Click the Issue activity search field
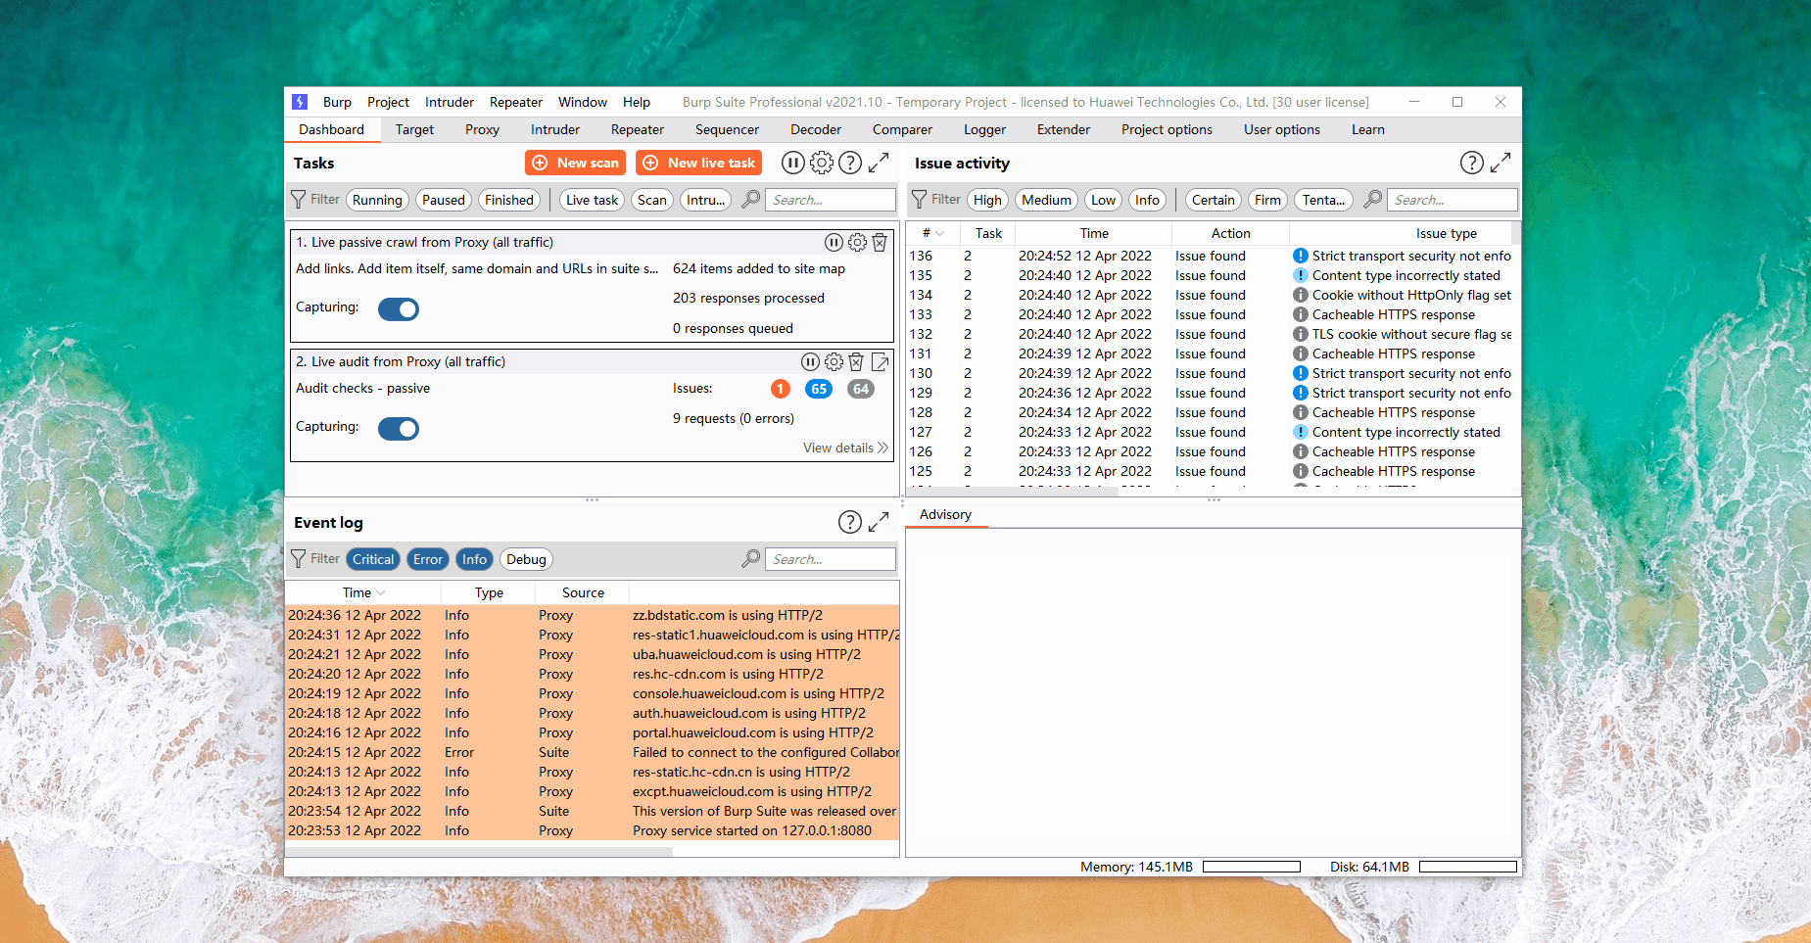This screenshot has height=943, width=1811. [1453, 200]
